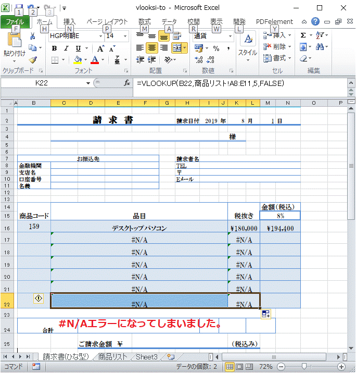Click the AutoSum sigma icon
Screen dimensions: 356x373
click(303, 35)
